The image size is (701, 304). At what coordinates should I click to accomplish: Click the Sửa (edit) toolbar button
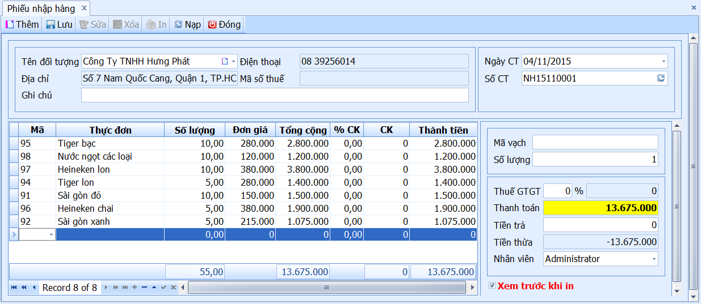[93, 24]
